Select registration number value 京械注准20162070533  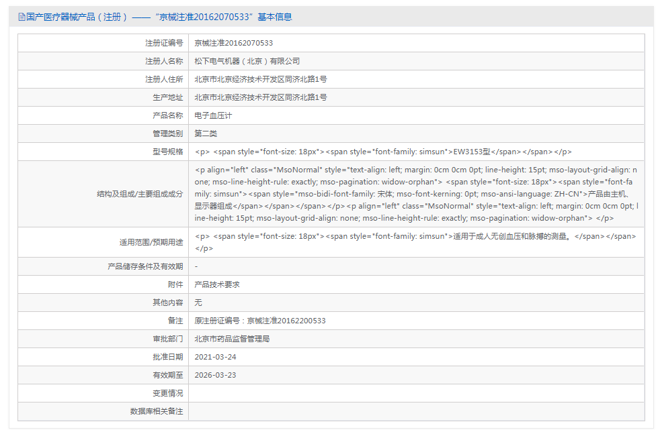233,43
